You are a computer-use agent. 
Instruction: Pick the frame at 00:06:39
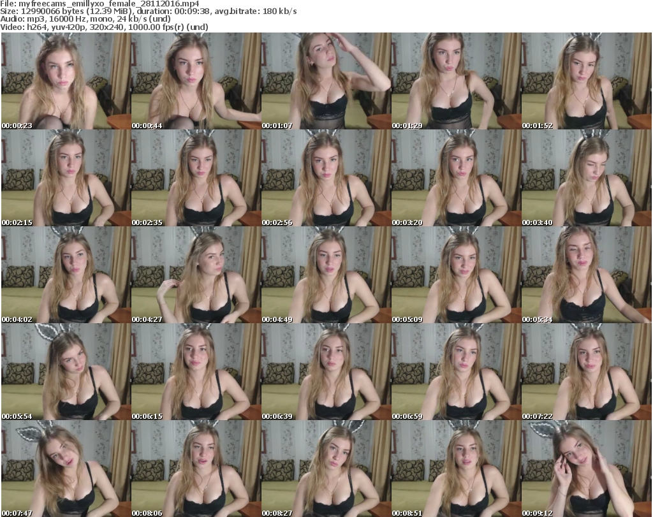click(326, 372)
